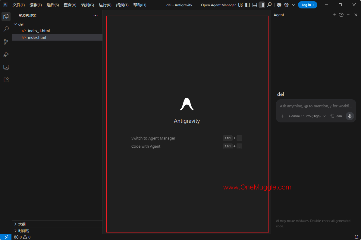Open Agent Manager from title bar
This screenshot has width=361, height=240.
point(218,5)
